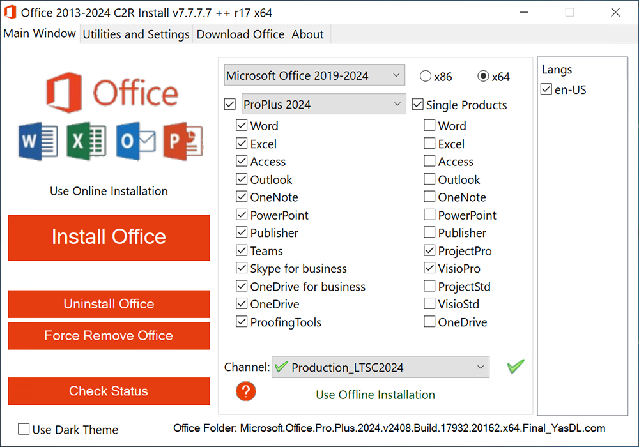Enable the Use Dark Theme option
This screenshot has width=639, height=447.
coord(23,430)
